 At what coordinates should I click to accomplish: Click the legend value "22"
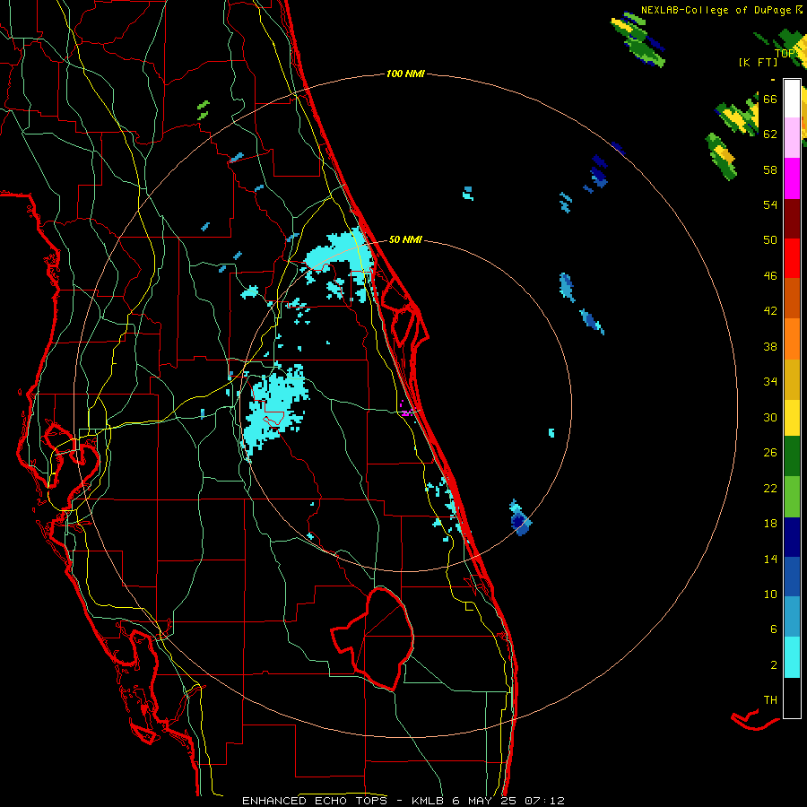point(770,488)
